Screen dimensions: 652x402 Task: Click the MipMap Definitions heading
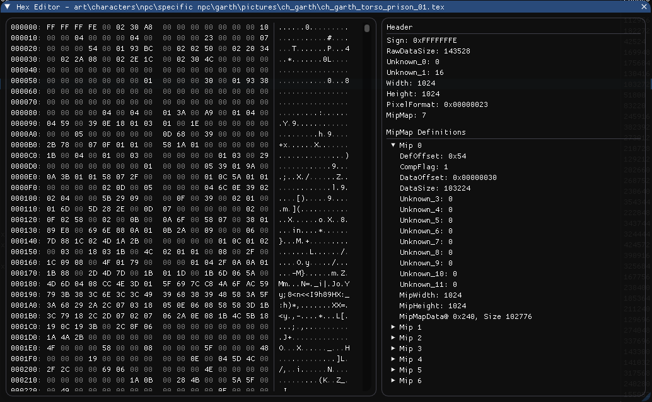pos(426,132)
